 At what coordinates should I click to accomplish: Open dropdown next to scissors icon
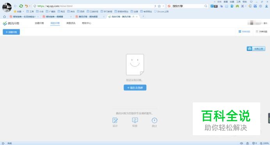point(245,6)
